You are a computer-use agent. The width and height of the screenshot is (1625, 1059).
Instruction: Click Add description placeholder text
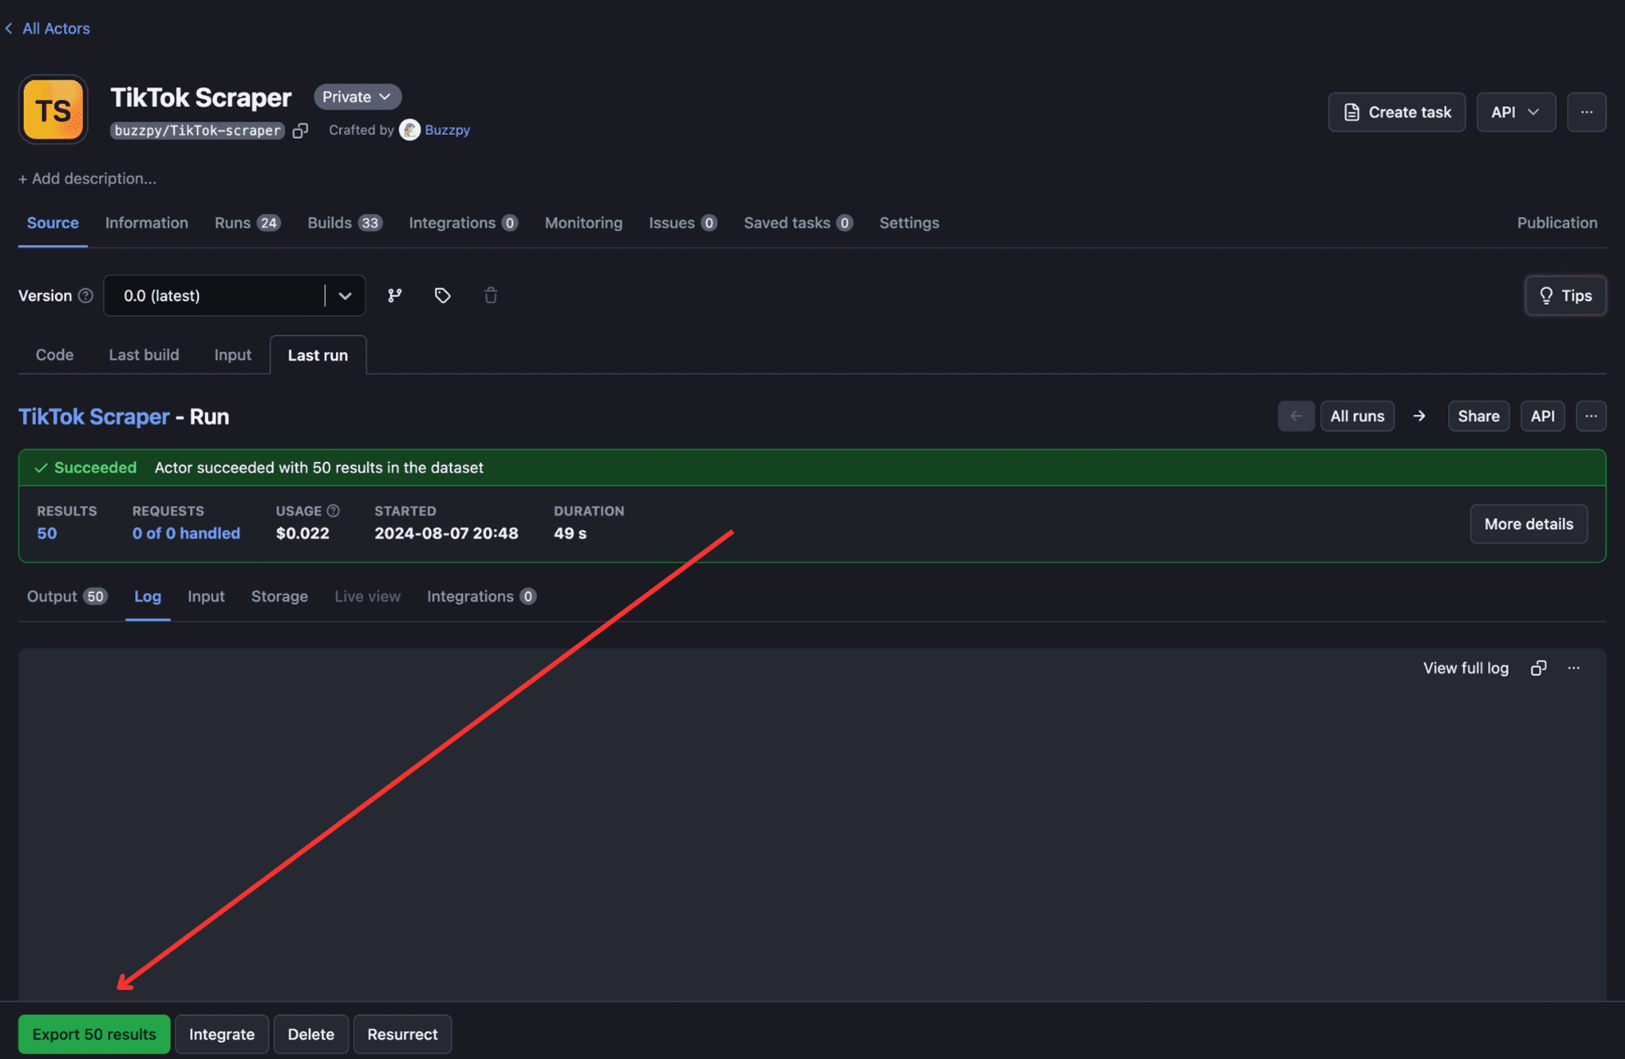[88, 179]
